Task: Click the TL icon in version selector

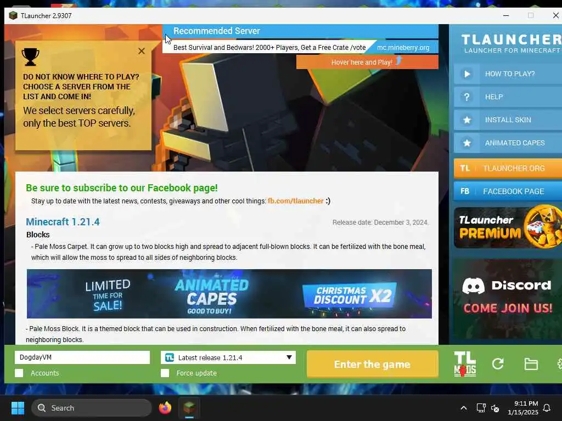Action: tap(170, 357)
